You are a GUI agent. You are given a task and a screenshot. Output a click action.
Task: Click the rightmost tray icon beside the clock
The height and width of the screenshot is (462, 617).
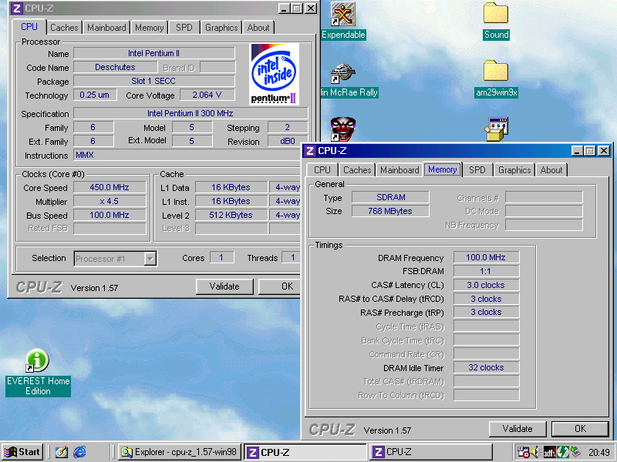(575, 451)
